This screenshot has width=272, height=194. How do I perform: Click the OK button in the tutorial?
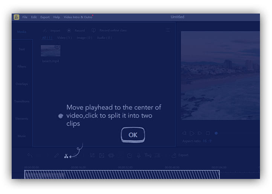click(133, 135)
